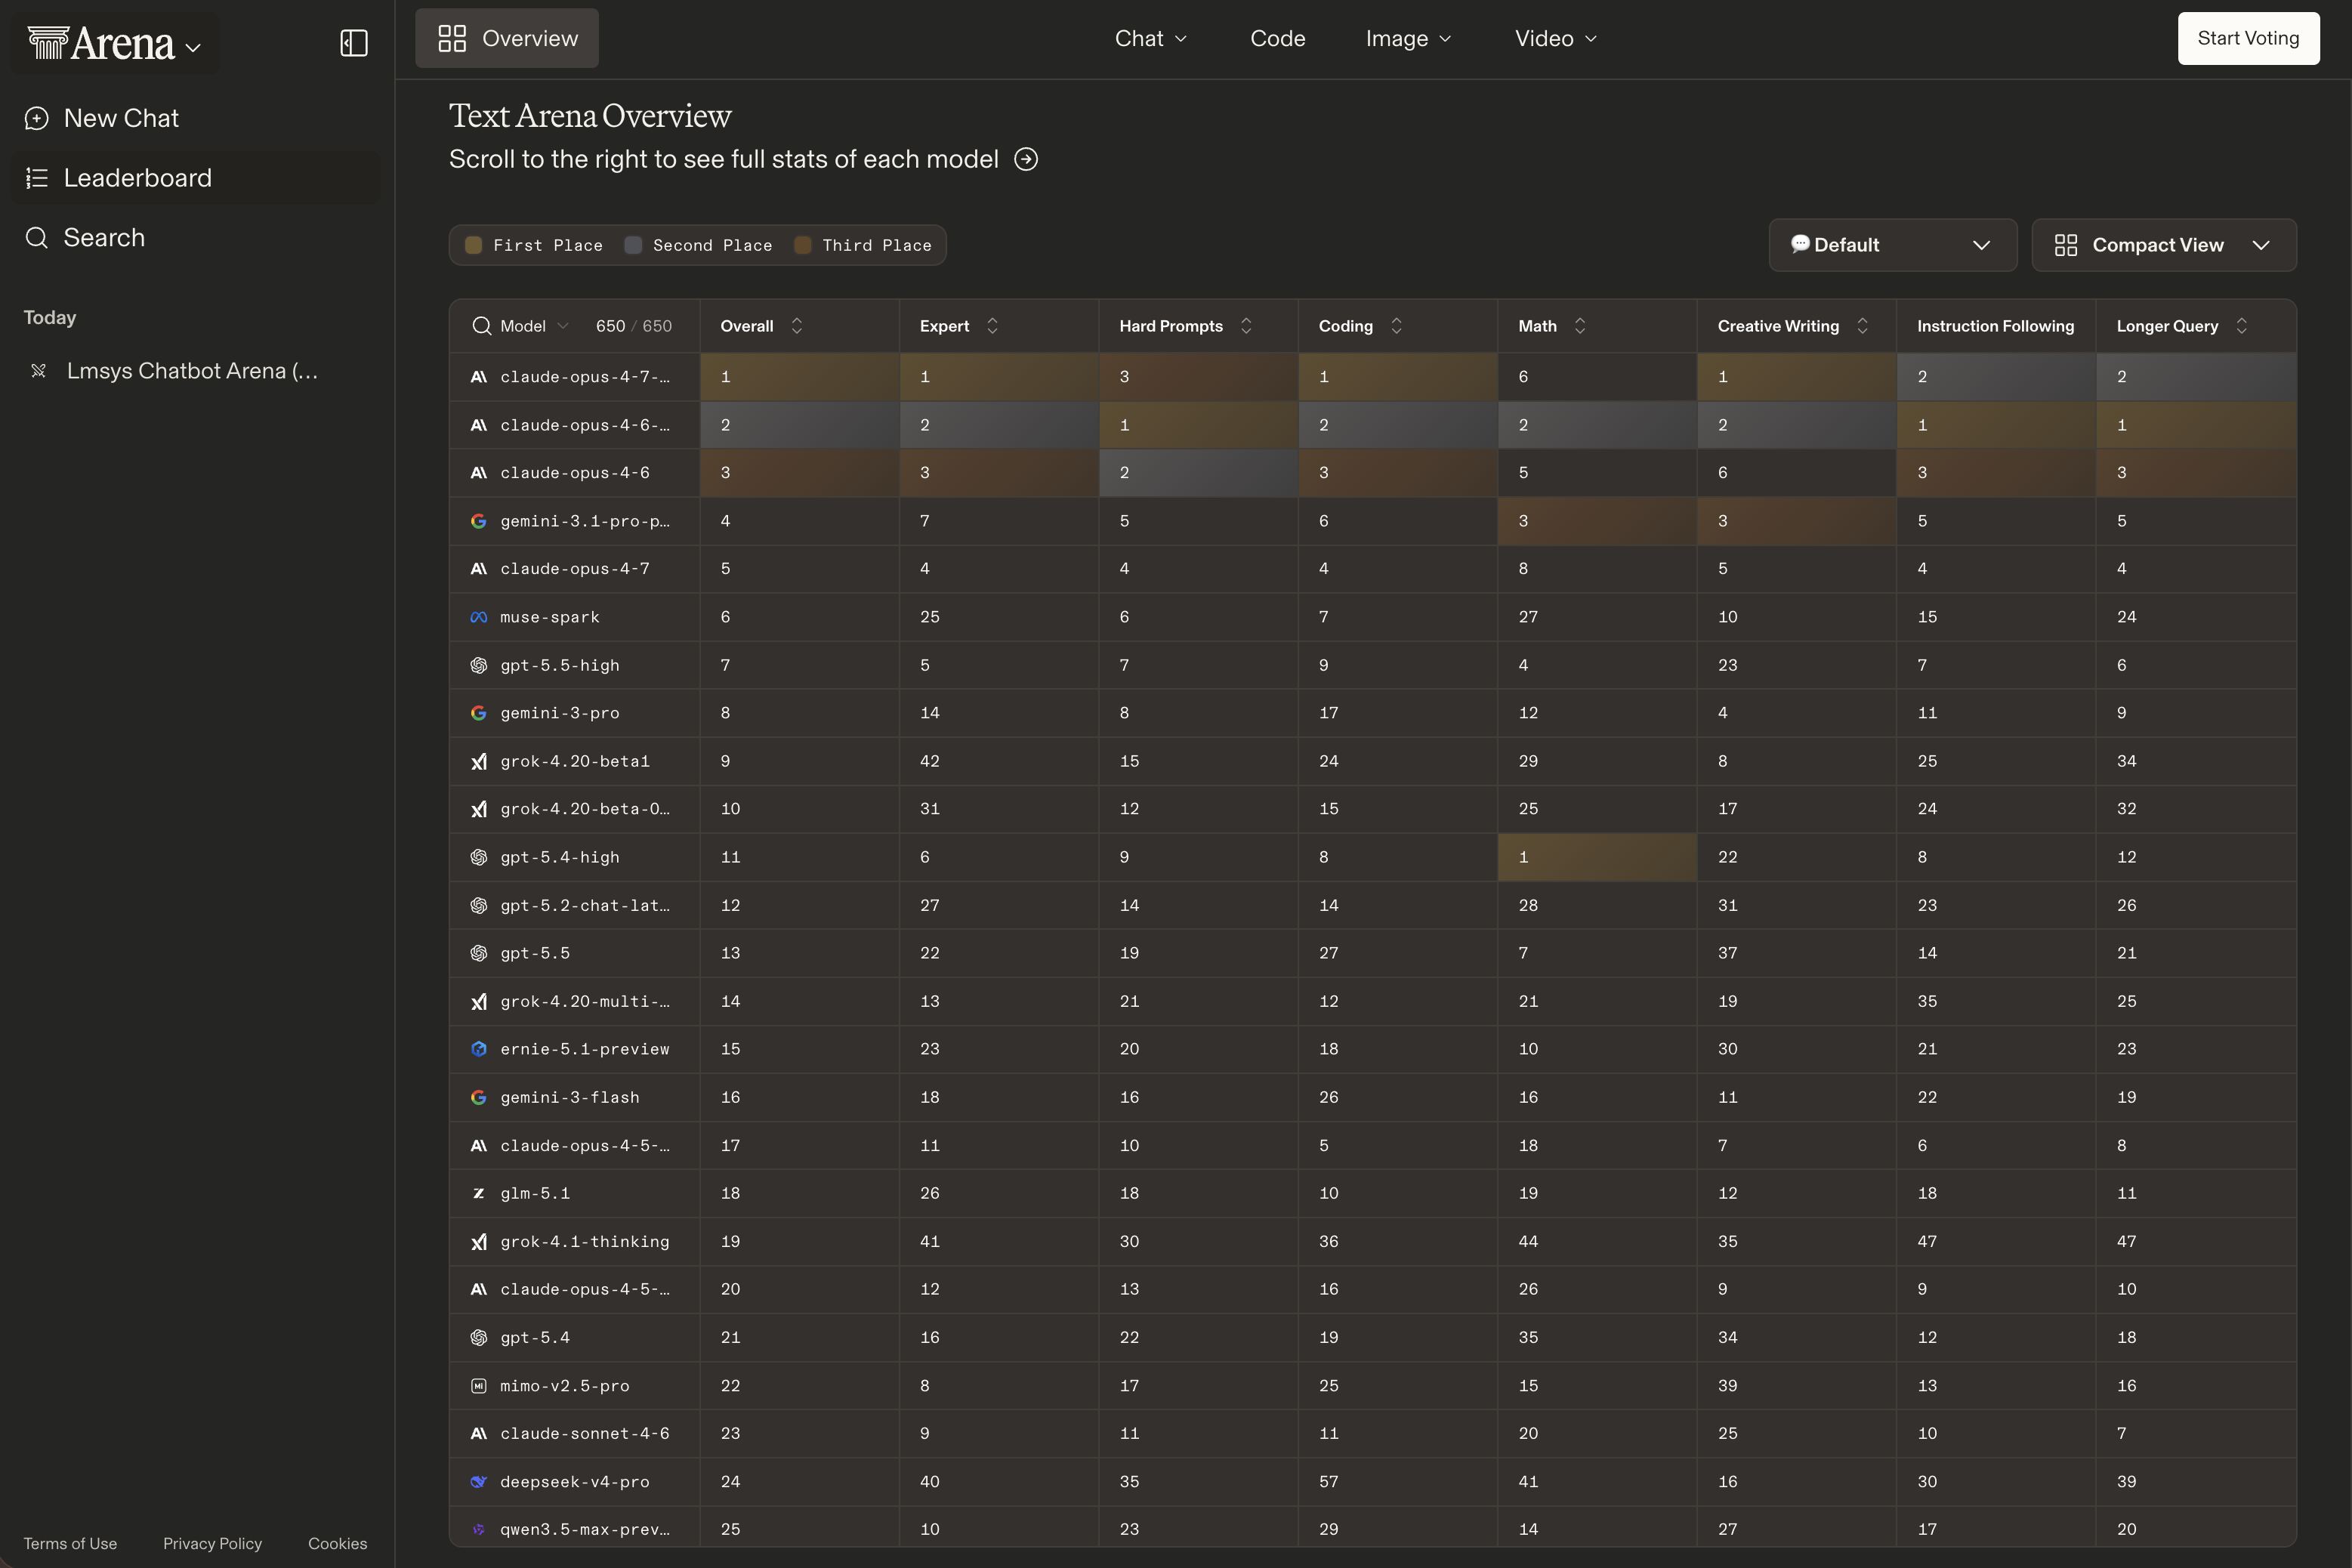Click the 650 / 650 model count
Screen dimensions: 2352x1568
[634, 326]
